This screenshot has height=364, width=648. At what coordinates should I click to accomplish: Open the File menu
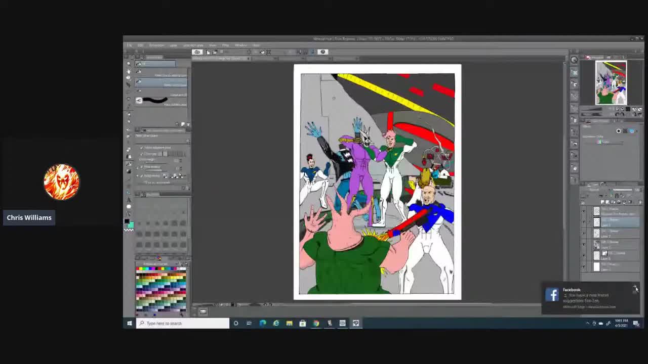point(130,45)
